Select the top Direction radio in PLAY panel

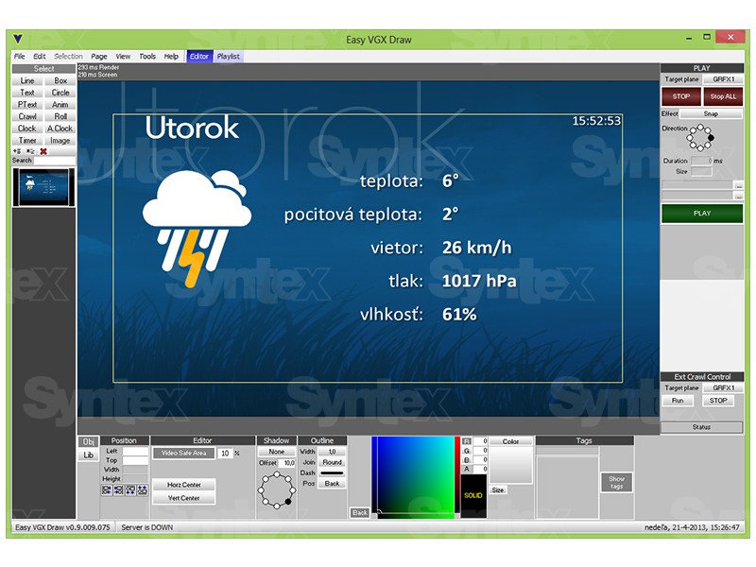click(x=701, y=127)
